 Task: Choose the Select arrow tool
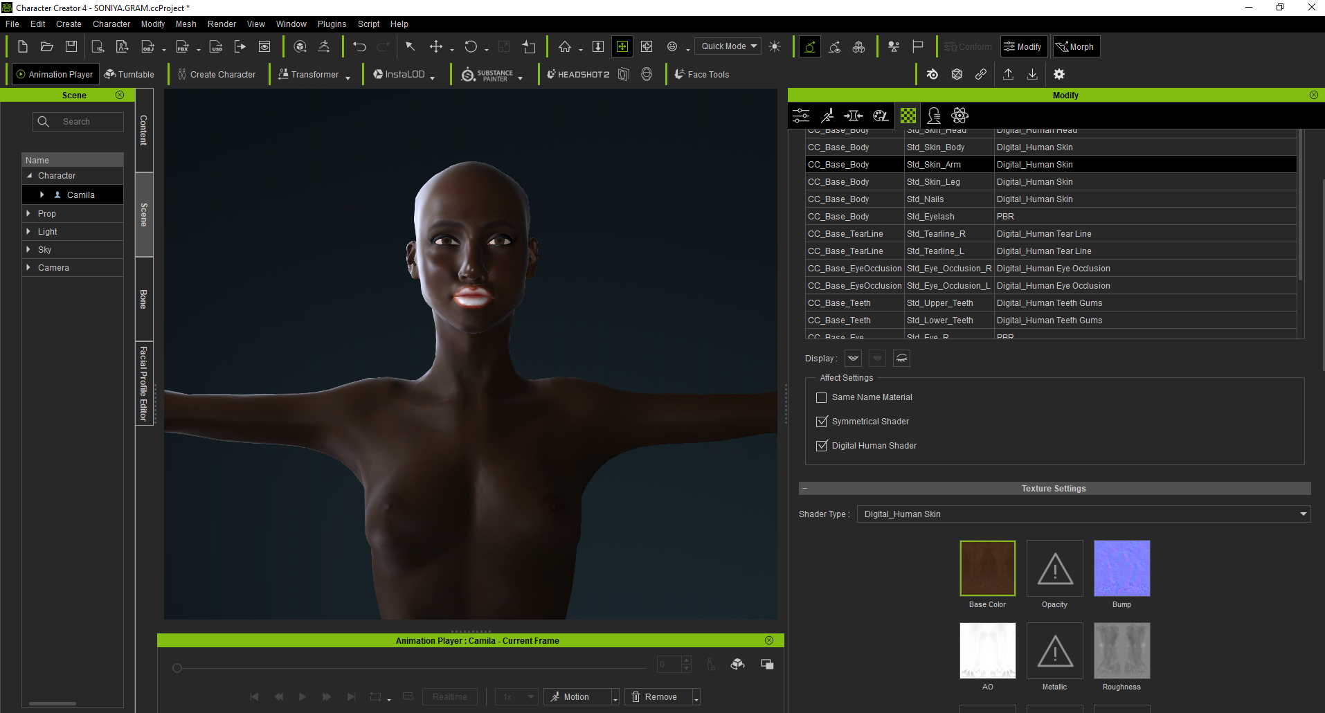410,46
